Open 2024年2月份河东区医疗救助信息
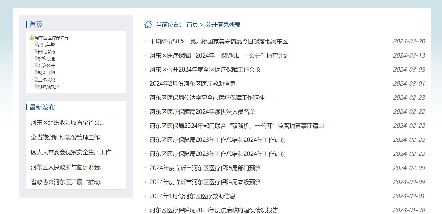 193,84
